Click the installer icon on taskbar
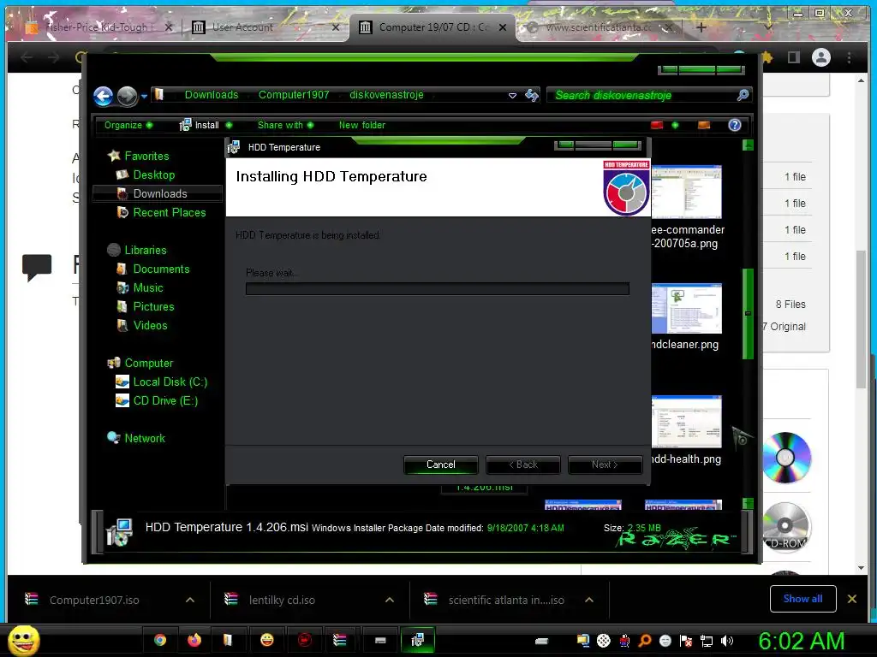 point(417,640)
